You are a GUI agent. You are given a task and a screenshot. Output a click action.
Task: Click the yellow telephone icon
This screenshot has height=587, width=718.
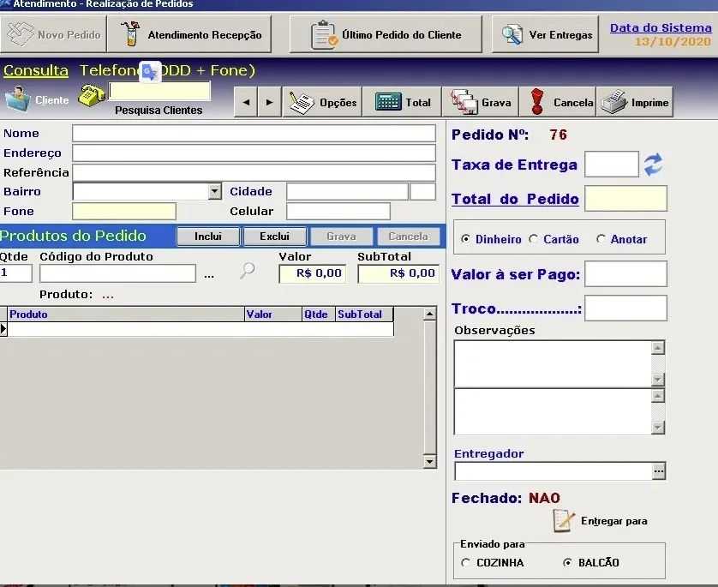click(92, 96)
